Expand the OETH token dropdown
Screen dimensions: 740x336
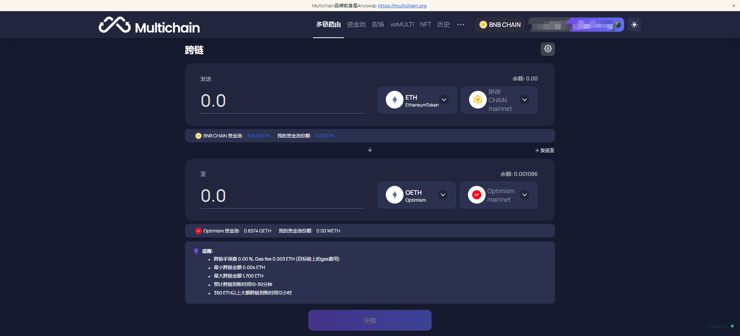tap(443, 195)
